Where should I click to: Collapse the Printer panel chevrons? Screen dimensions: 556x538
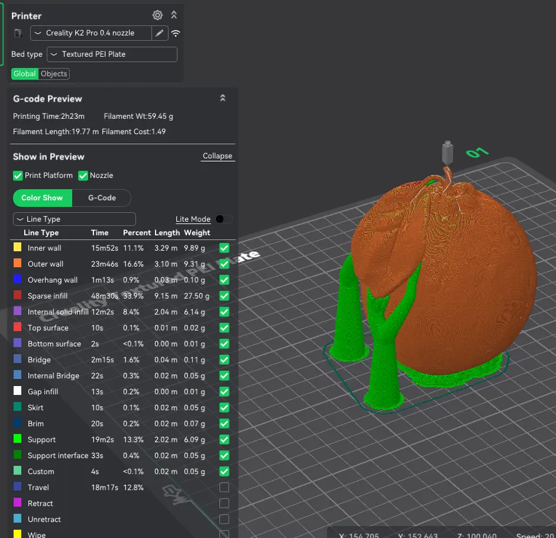click(x=174, y=15)
